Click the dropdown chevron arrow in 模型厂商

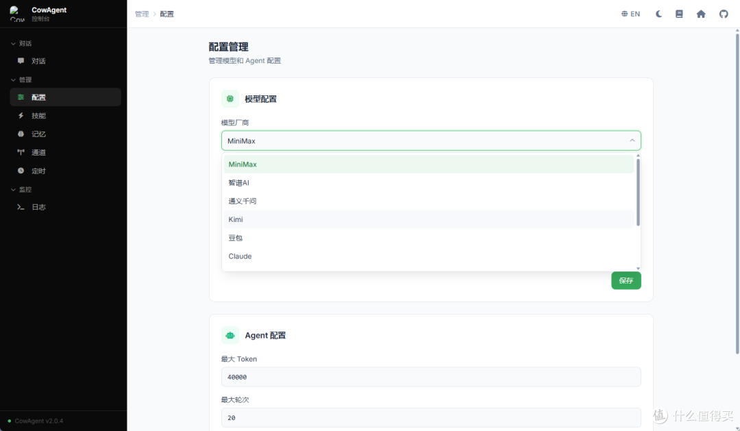[632, 140]
